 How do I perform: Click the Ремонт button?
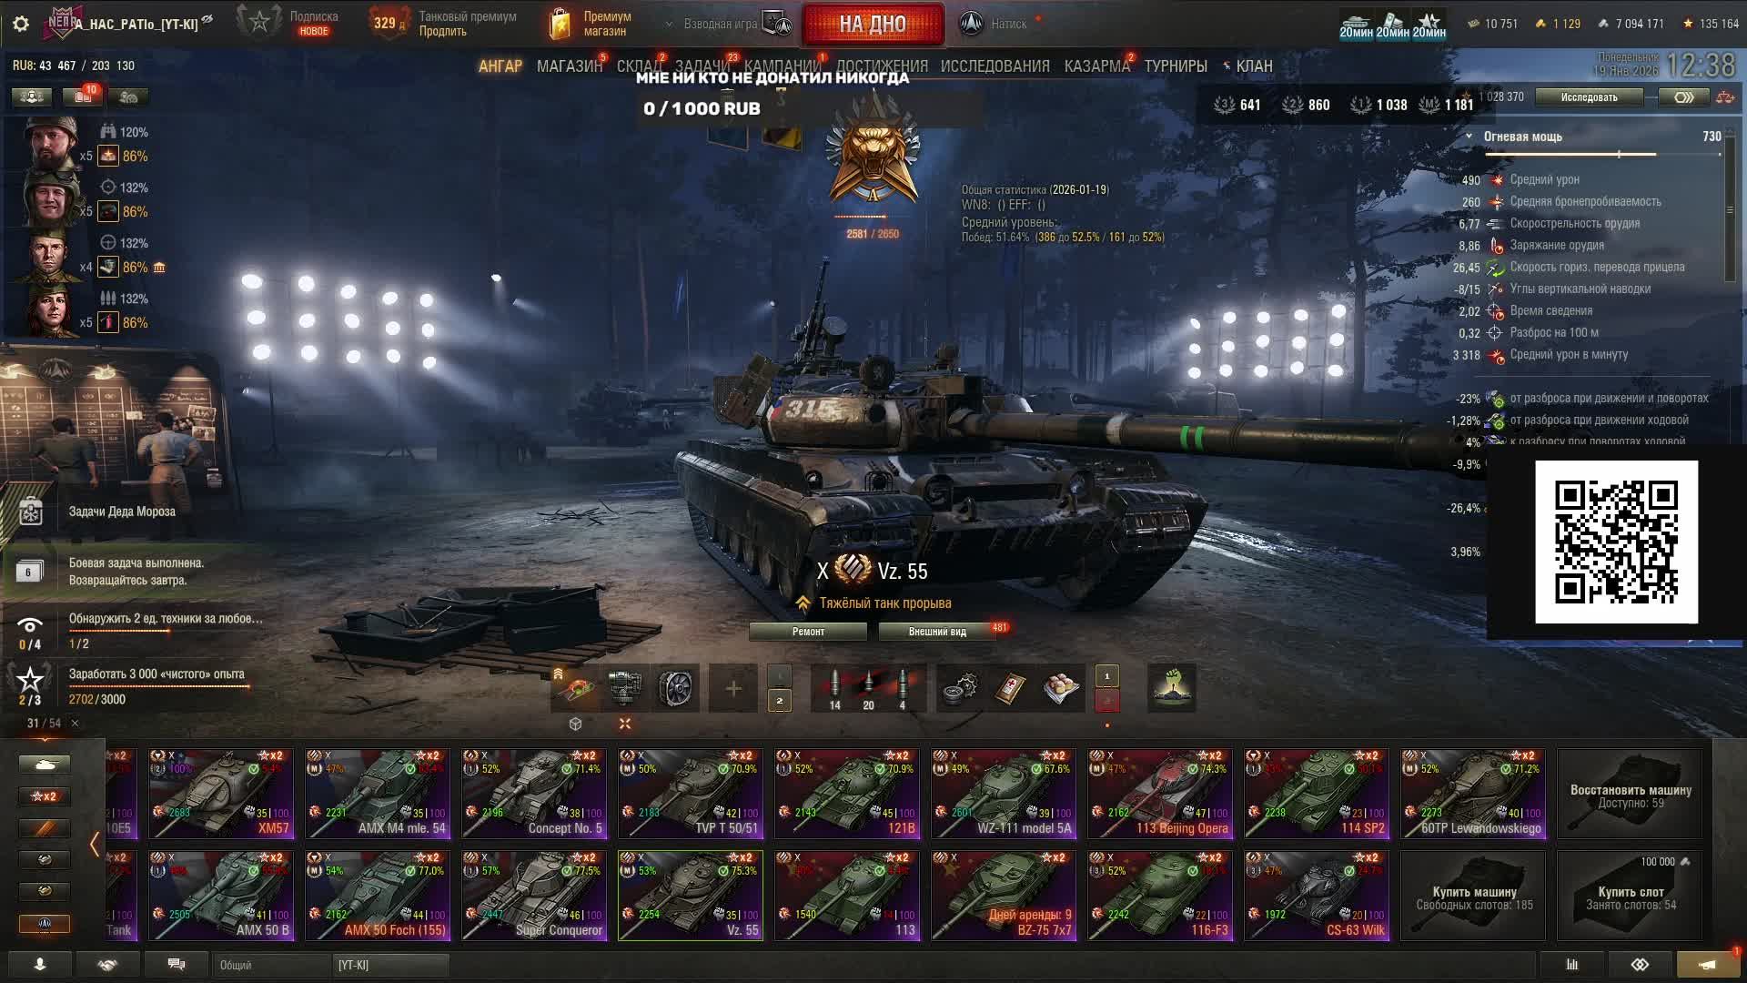(808, 632)
